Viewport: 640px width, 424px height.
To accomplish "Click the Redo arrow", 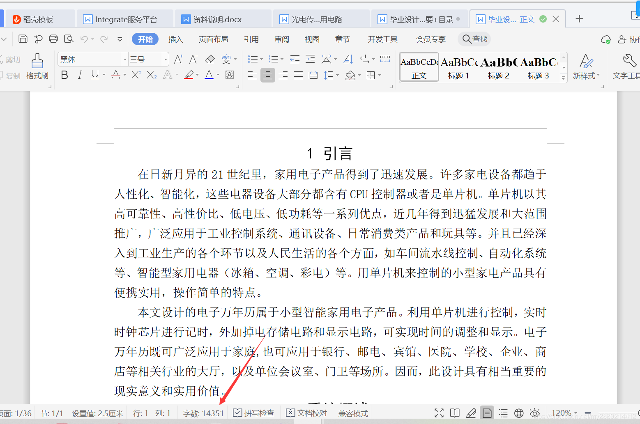I will (x=104, y=39).
